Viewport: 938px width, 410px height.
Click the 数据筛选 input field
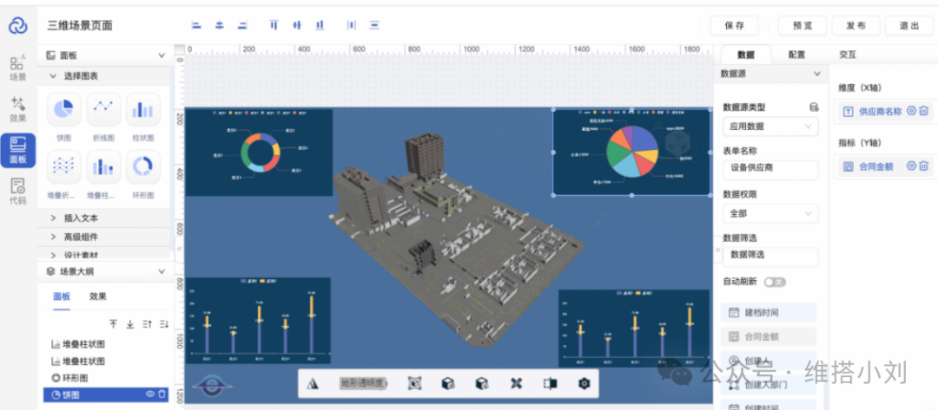tap(770, 256)
